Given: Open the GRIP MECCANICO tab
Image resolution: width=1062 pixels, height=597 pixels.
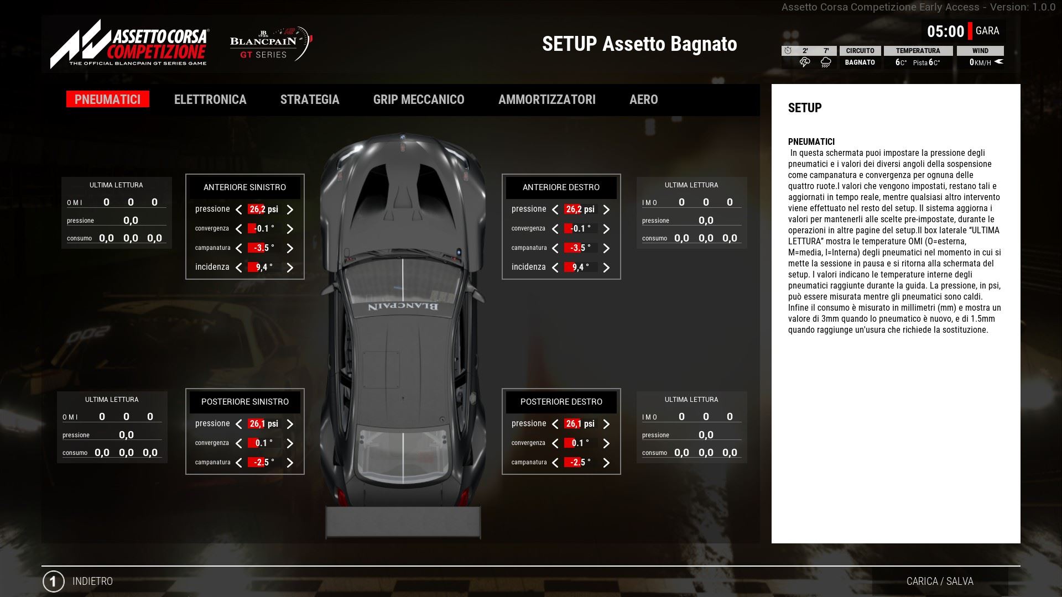Looking at the screenshot, I should pos(419,99).
